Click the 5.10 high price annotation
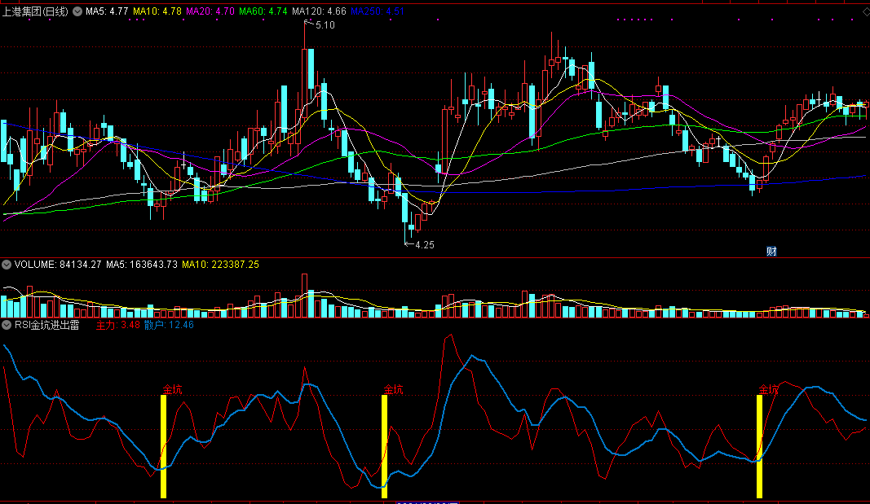This screenshot has width=870, height=504. click(325, 25)
